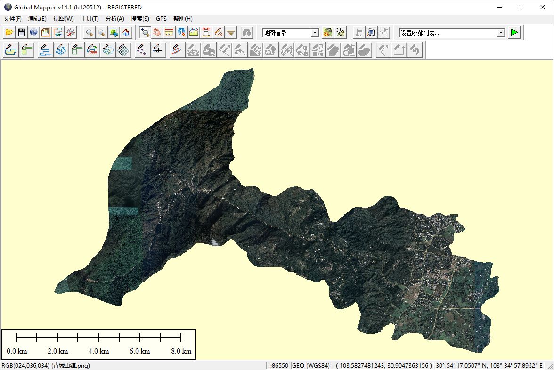
Task: Click the Save workspace floppy disk icon
Action: click(22, 32)
